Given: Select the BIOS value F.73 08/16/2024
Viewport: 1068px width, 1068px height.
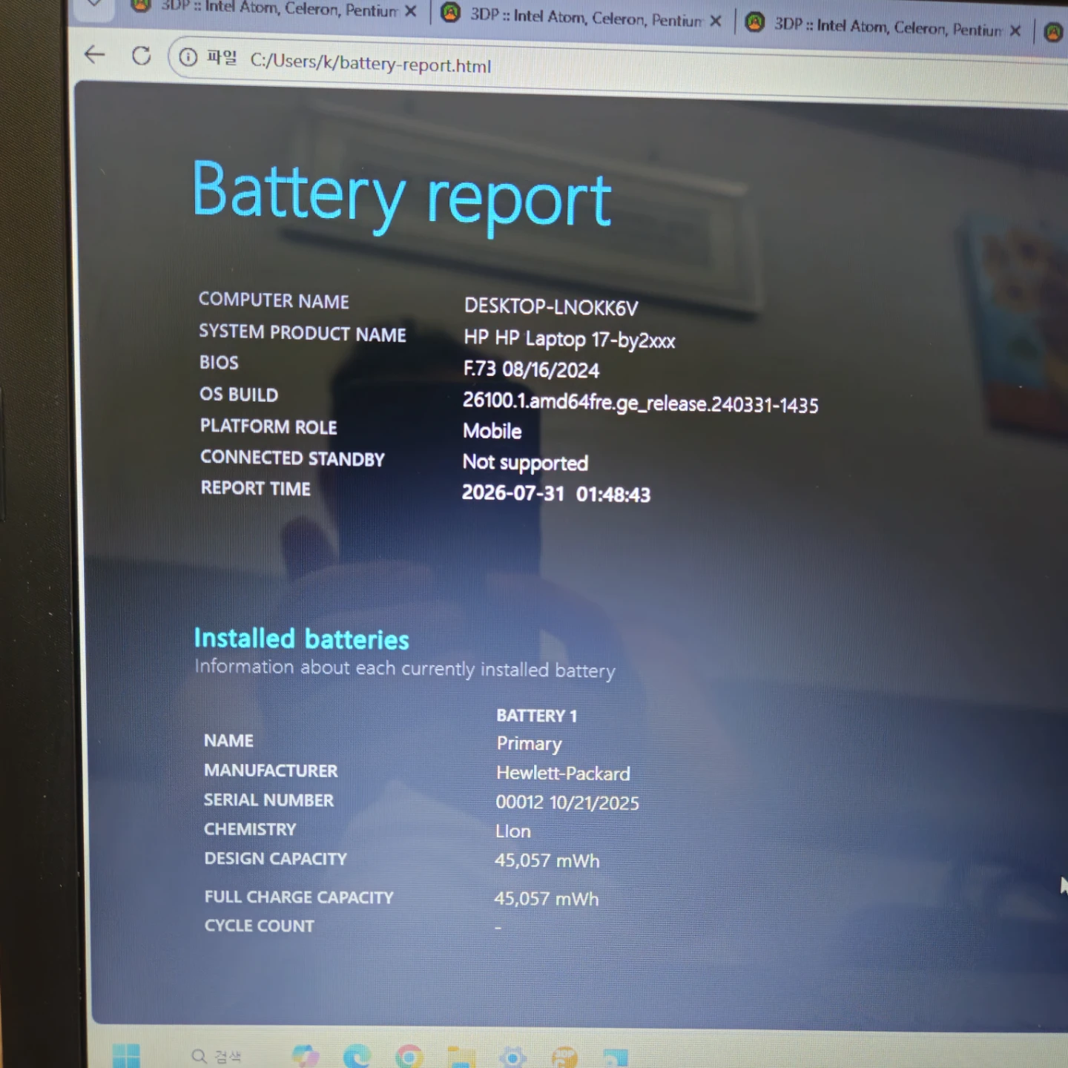Looking at the screenshot, I should [531, 369].
